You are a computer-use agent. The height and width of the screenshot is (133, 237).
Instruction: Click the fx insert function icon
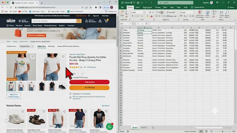click(146, 24)
